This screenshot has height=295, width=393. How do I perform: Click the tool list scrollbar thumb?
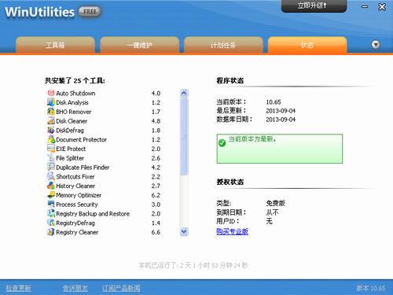(x=184, y=136)
